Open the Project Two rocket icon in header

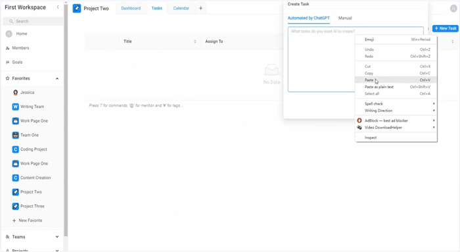tap(77, 8)
